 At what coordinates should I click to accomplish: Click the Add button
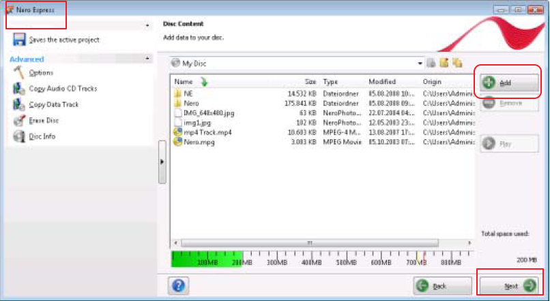pos(509,83)
